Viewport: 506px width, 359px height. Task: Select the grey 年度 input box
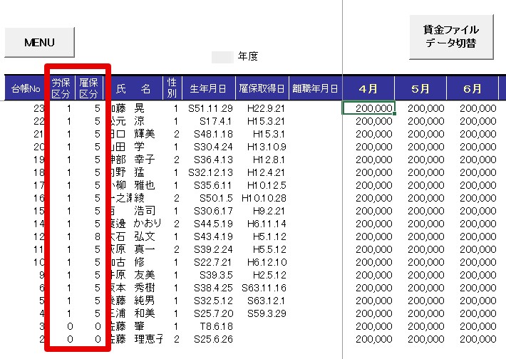(222, 57)
